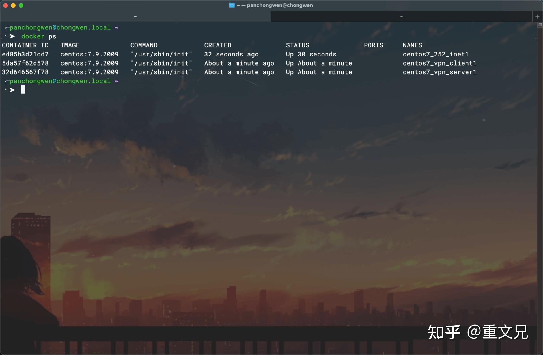Switch to the left terminal tab labeled ~
The height and width of the screenshot is (355, 543).
135,16
